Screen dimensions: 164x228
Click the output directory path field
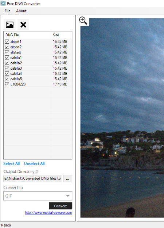[x=32, y=179]
